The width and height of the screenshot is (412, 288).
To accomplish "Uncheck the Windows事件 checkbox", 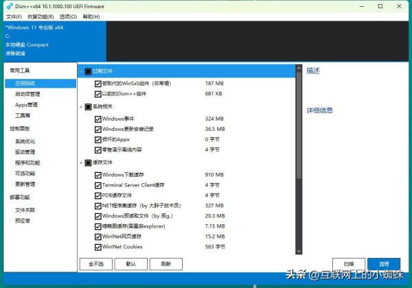I will 98,119.
